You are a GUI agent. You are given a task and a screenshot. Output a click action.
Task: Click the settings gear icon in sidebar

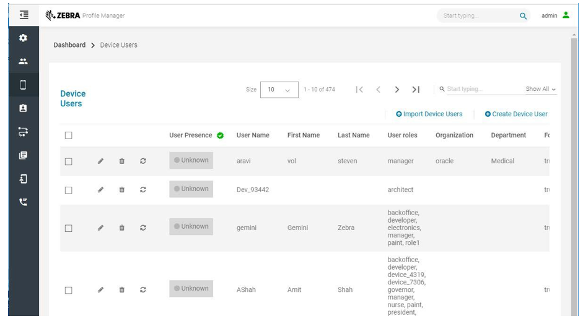(23, 38)
